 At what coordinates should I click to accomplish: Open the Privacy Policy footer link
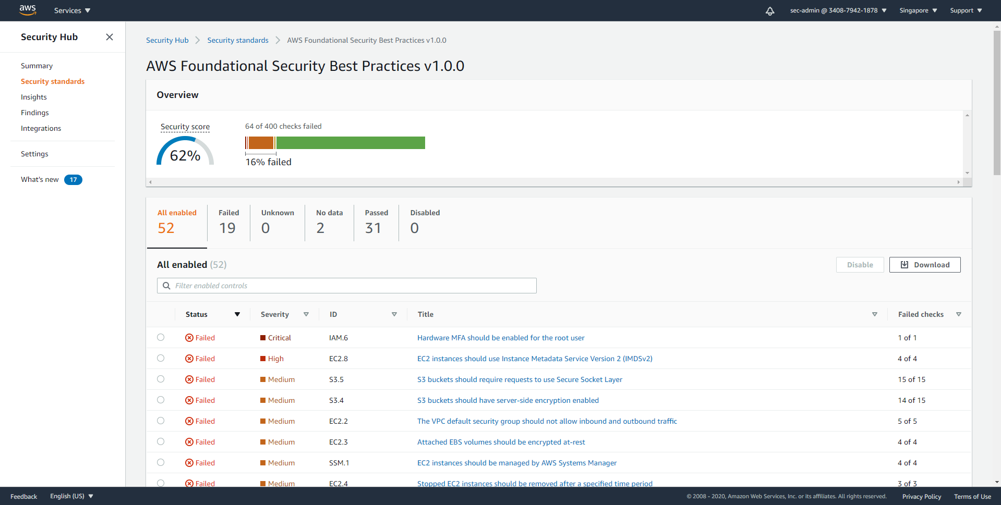[x=922, y=497]
